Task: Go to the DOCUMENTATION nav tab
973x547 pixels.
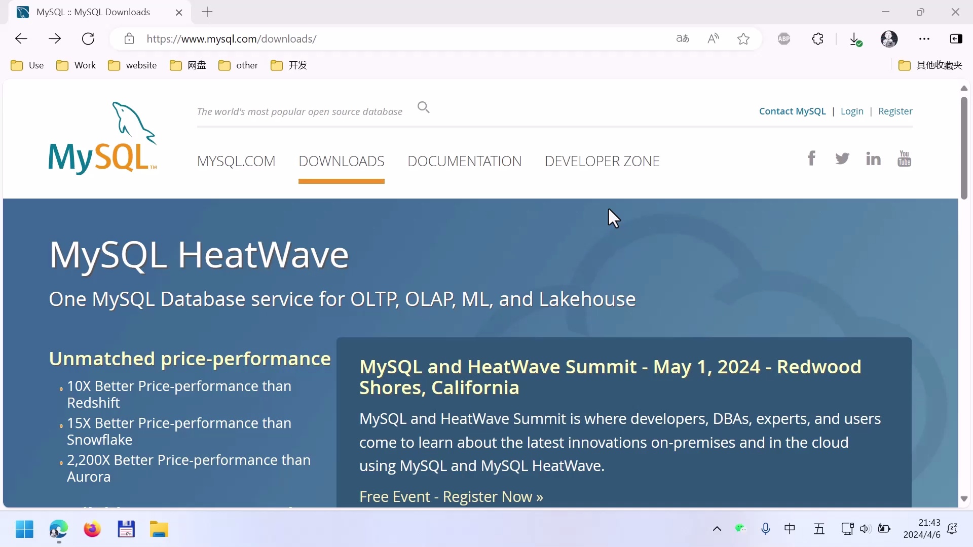Action: coord(464,161)
